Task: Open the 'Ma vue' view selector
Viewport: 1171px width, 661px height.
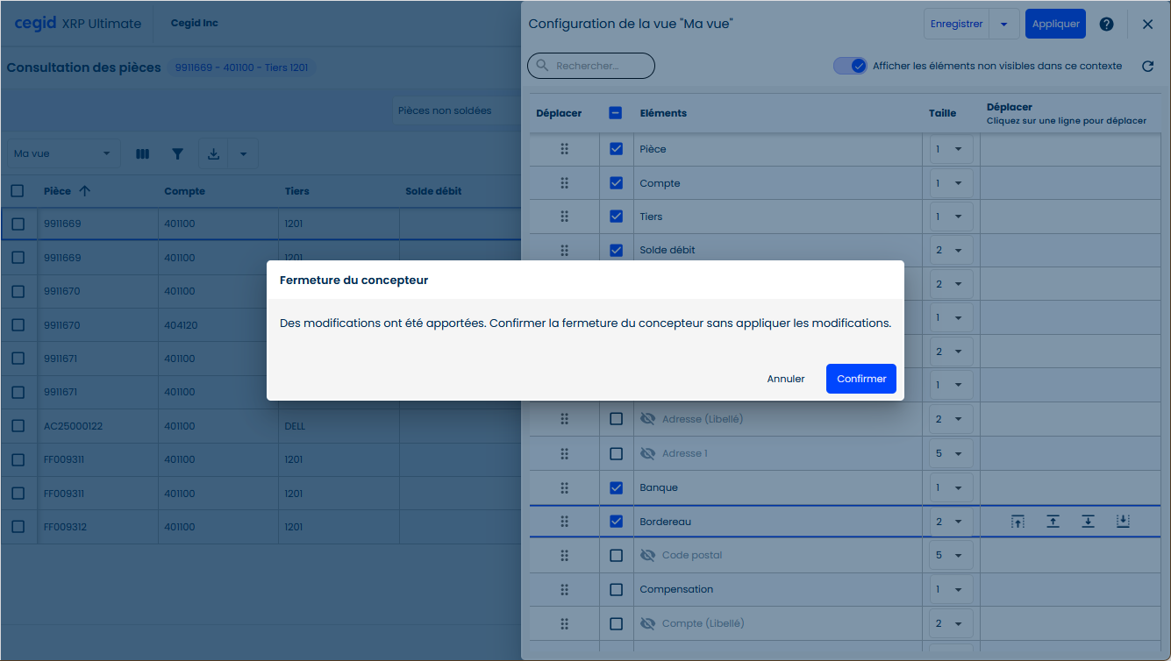Action: click(x=63, y=154)
